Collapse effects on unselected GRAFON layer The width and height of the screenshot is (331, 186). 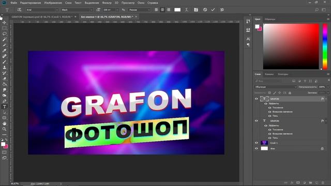point(326,121)
